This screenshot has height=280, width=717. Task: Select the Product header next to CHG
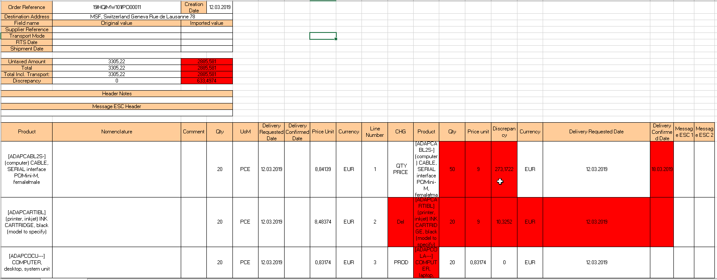[426, 132]
